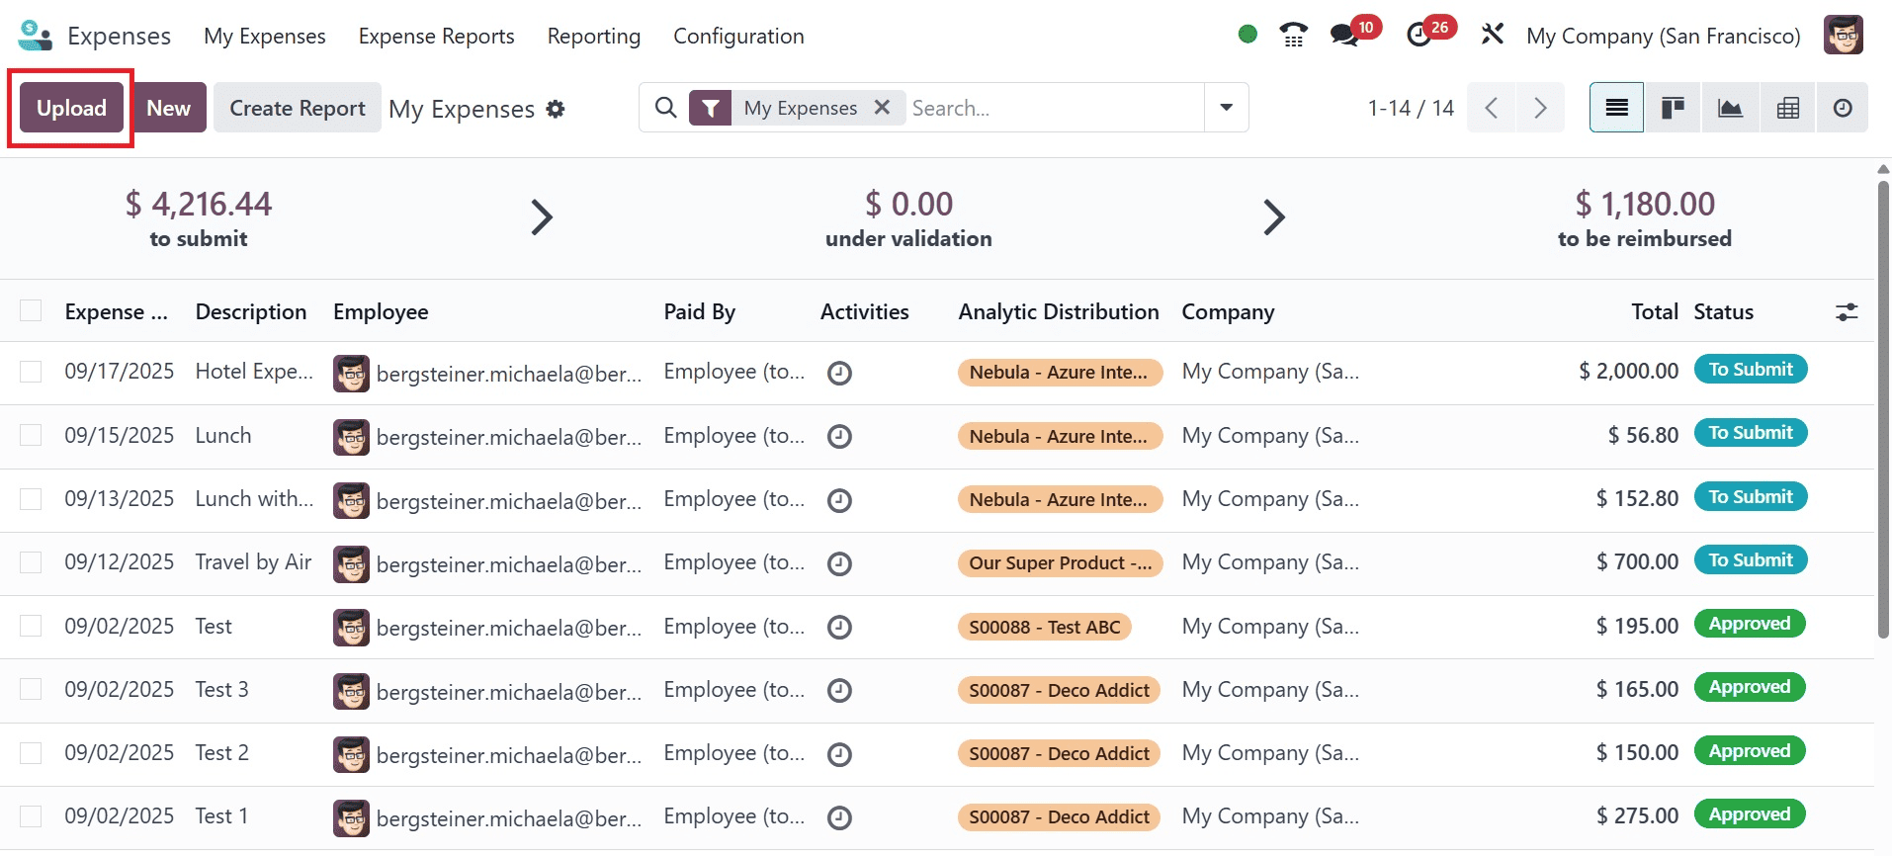Check the 09/15/2025 Lunch row
Viewport: 1892px width, 856px height.
(31, 435)
